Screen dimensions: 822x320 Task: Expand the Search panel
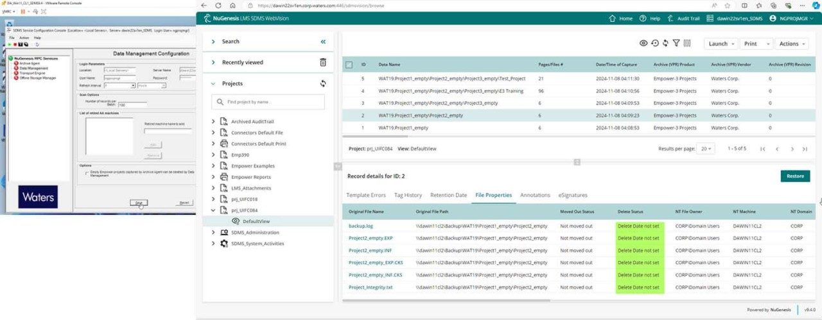click(x=213, y=41)
